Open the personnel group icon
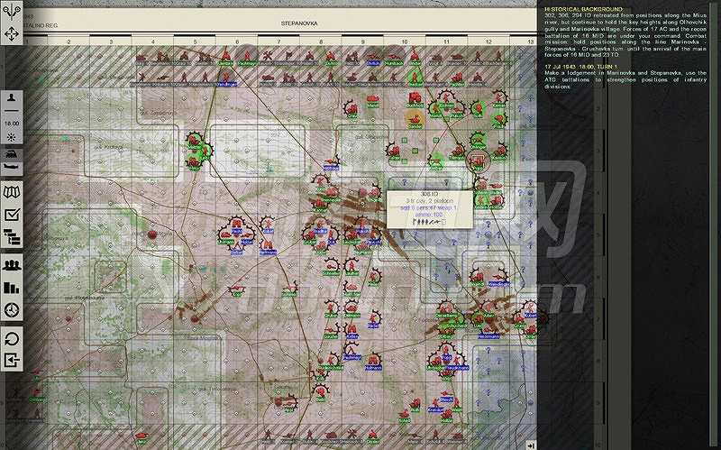This screenshot has height=450, width=721. coord(12,265)
